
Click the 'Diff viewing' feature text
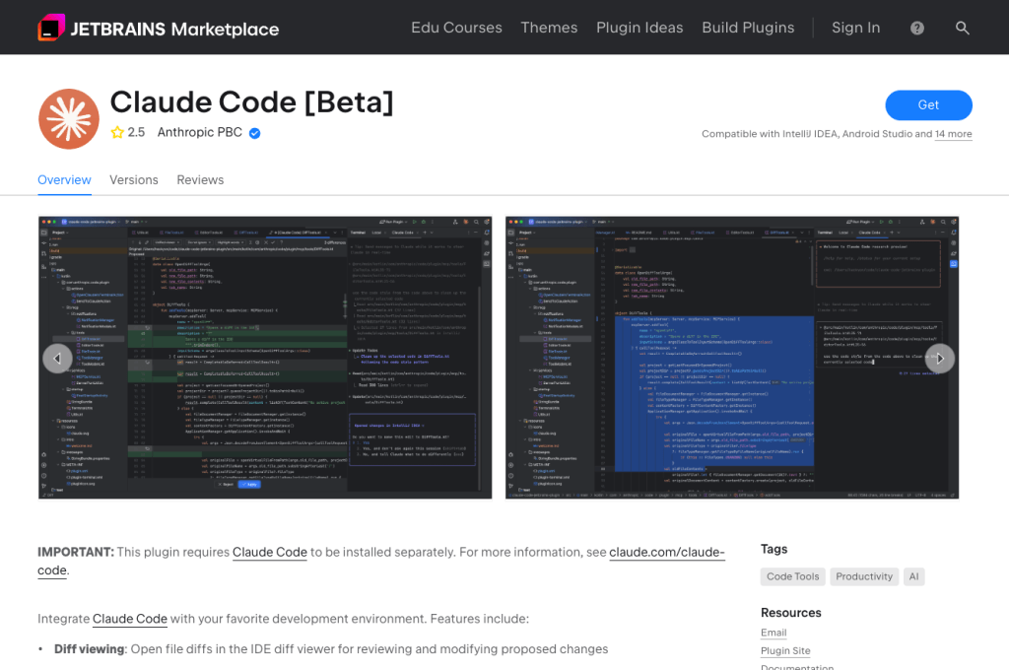click(x=89, y=648)
